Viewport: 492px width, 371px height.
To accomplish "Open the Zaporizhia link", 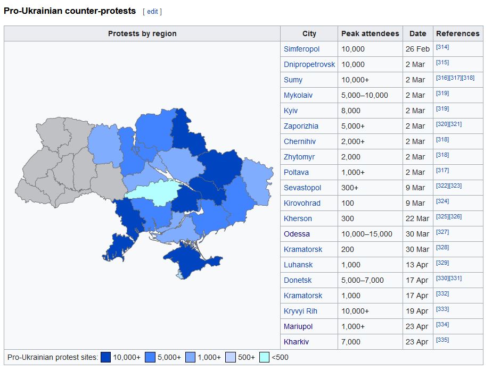I will pyautogui.click(x=301, y=126).
